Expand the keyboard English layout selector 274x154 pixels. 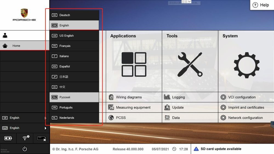[x=24, y=128]
